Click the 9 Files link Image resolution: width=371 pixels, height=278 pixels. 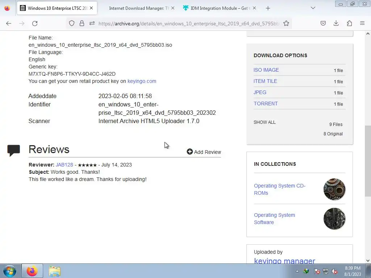[x=336, y=125]
